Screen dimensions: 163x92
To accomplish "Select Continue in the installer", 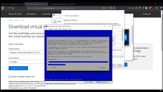I will coord(102,67).
